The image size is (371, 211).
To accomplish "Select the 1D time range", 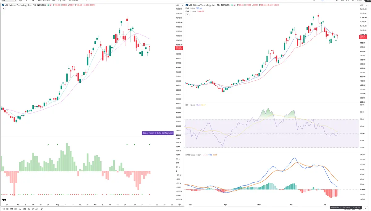I will pyautogui.click(x=3, y=209).
